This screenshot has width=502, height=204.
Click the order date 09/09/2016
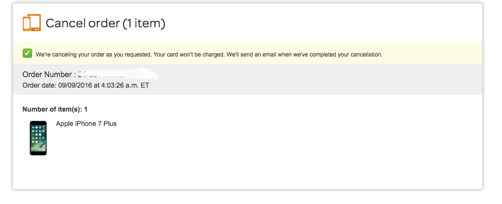(75, 85)
